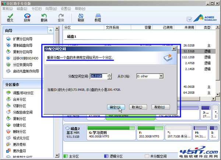Select 更改卷标 operation

(x=16, y=145)
